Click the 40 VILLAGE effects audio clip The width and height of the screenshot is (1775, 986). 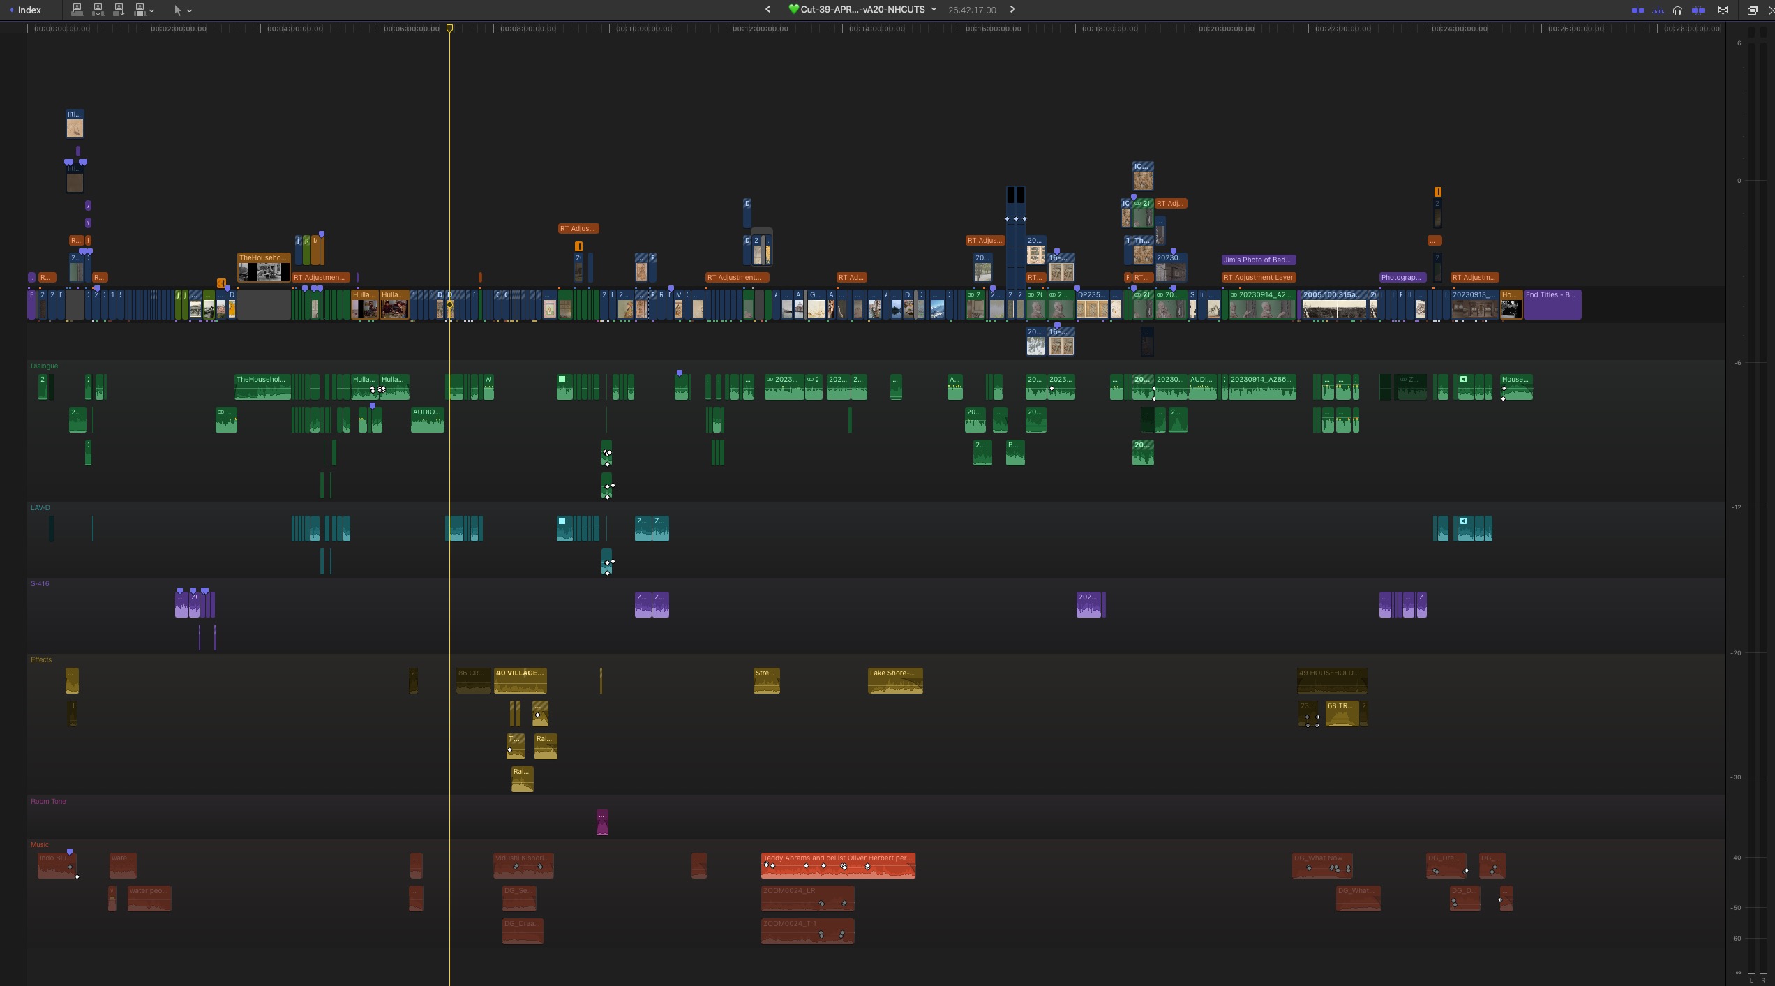coord(520,680)
